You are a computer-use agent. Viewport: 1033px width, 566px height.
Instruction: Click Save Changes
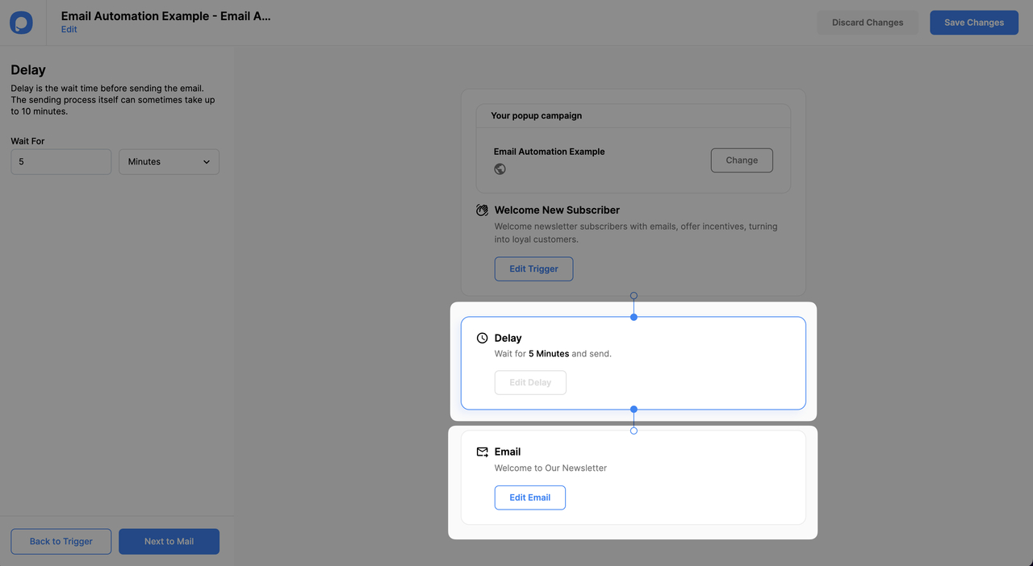click(973, 22)
